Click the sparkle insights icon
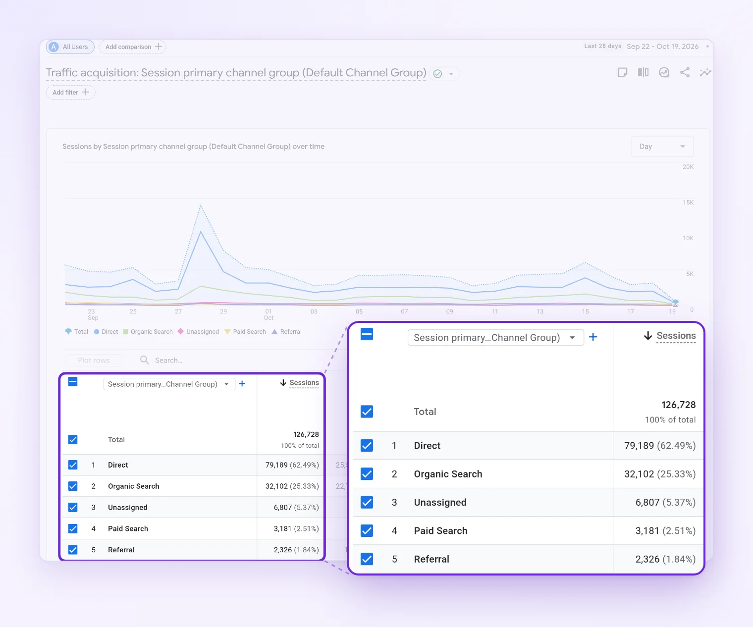Image resolution: width=753 pixels, height=628 pixels. (x=705, y=73)
